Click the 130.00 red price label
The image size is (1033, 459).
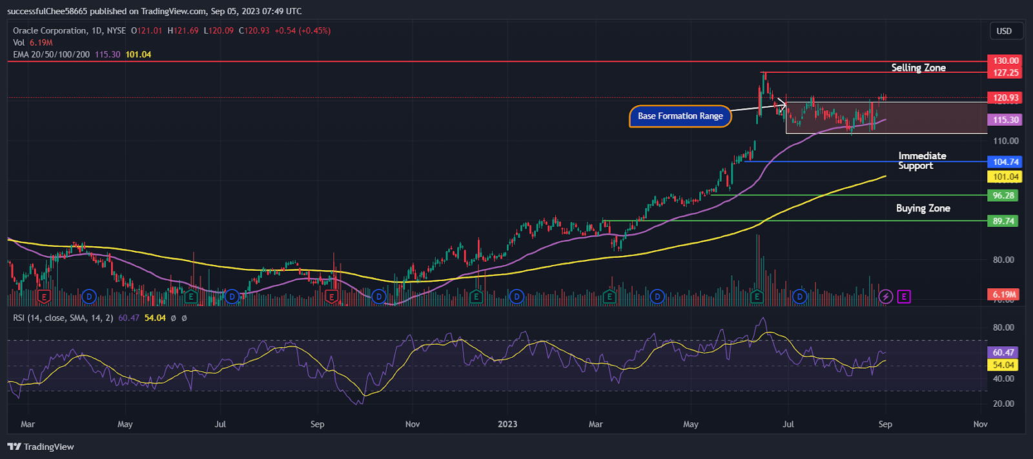point(1005,61)
